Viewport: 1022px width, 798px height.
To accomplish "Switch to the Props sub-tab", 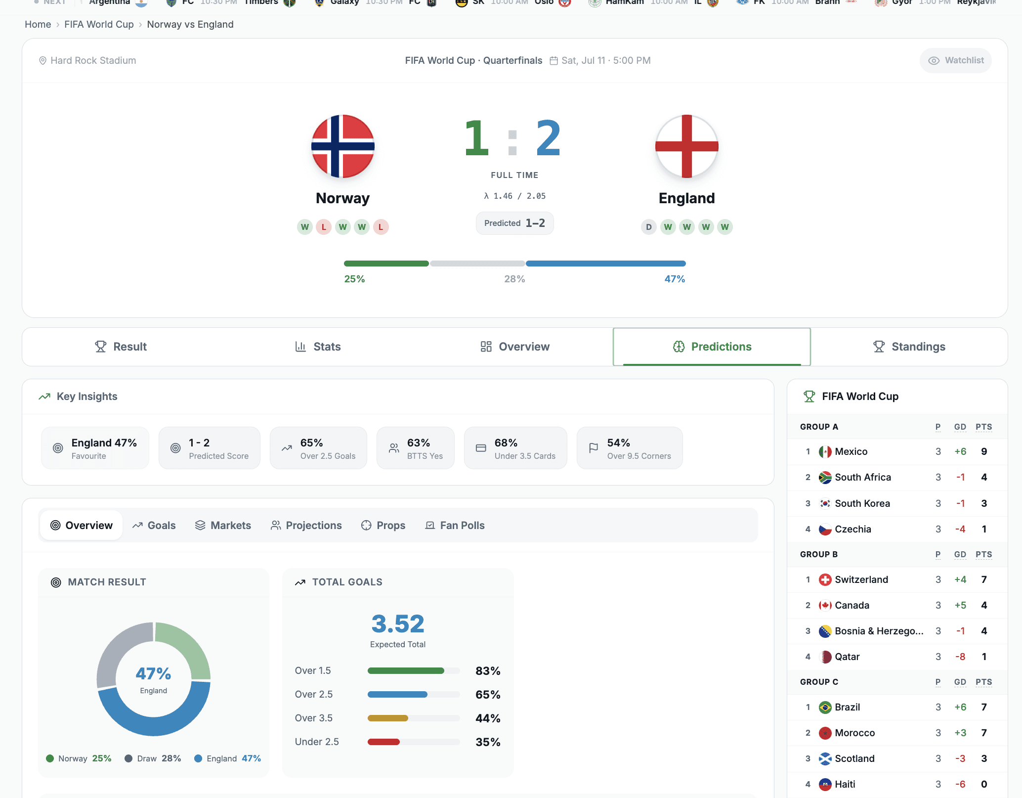I will tap(383, 525).
